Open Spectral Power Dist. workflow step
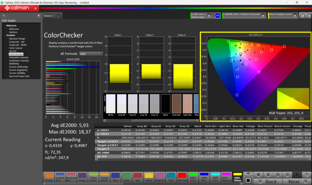The image size is (312, 185). click(19, 76)
